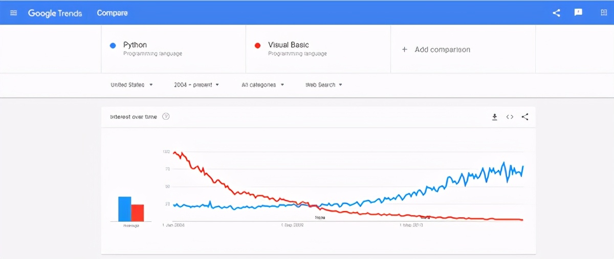Share the interest over time chart
The image size is (614, 259).
click(525, 117)
